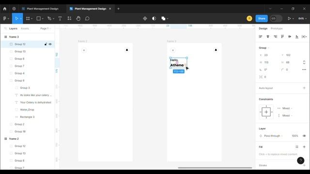This screenshot has width=310, height=174.
Task: Click the bell icon in frame 3 canvas
Action: pos(216,50)
